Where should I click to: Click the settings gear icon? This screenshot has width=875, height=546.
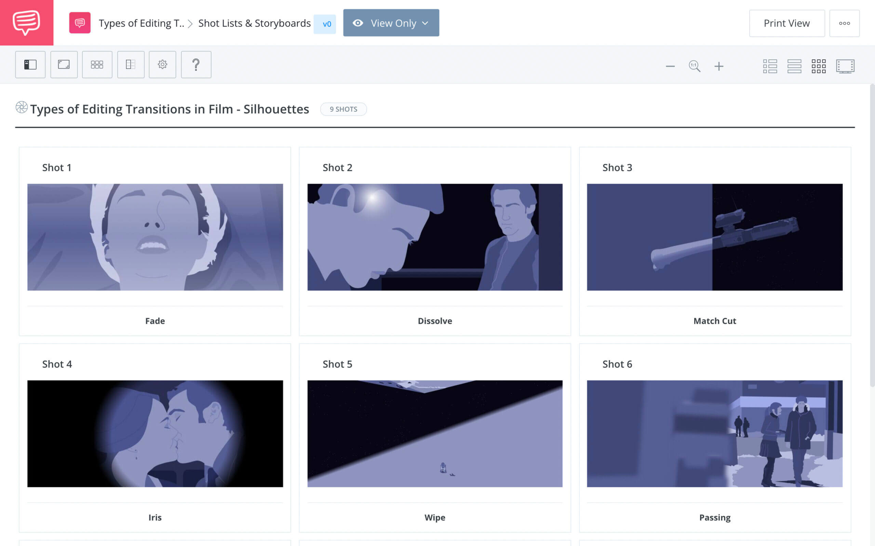[x=163, y=64]
